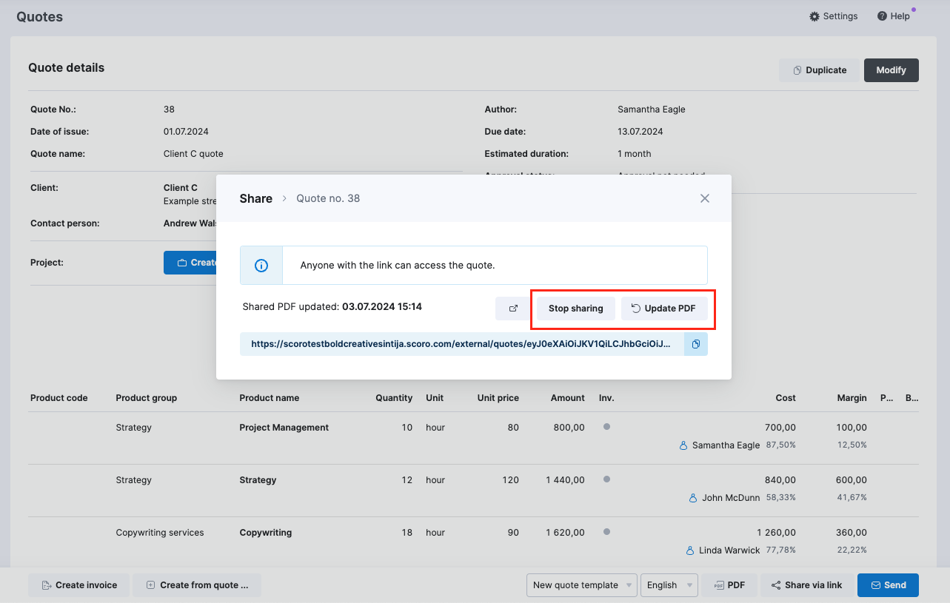Click Samantha Eagle author name

click(652, 110)
